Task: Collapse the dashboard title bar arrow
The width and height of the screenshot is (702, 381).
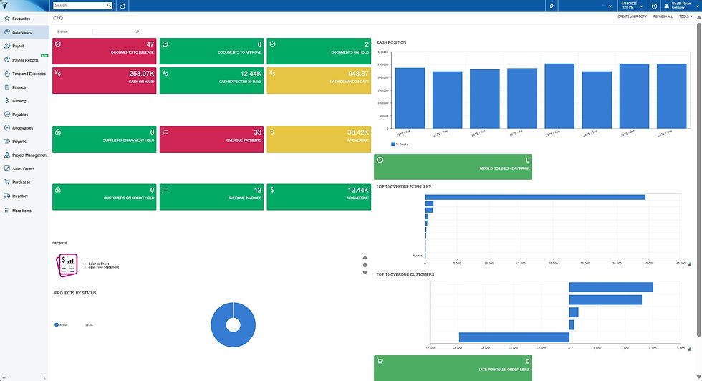Action: point(698,17)
